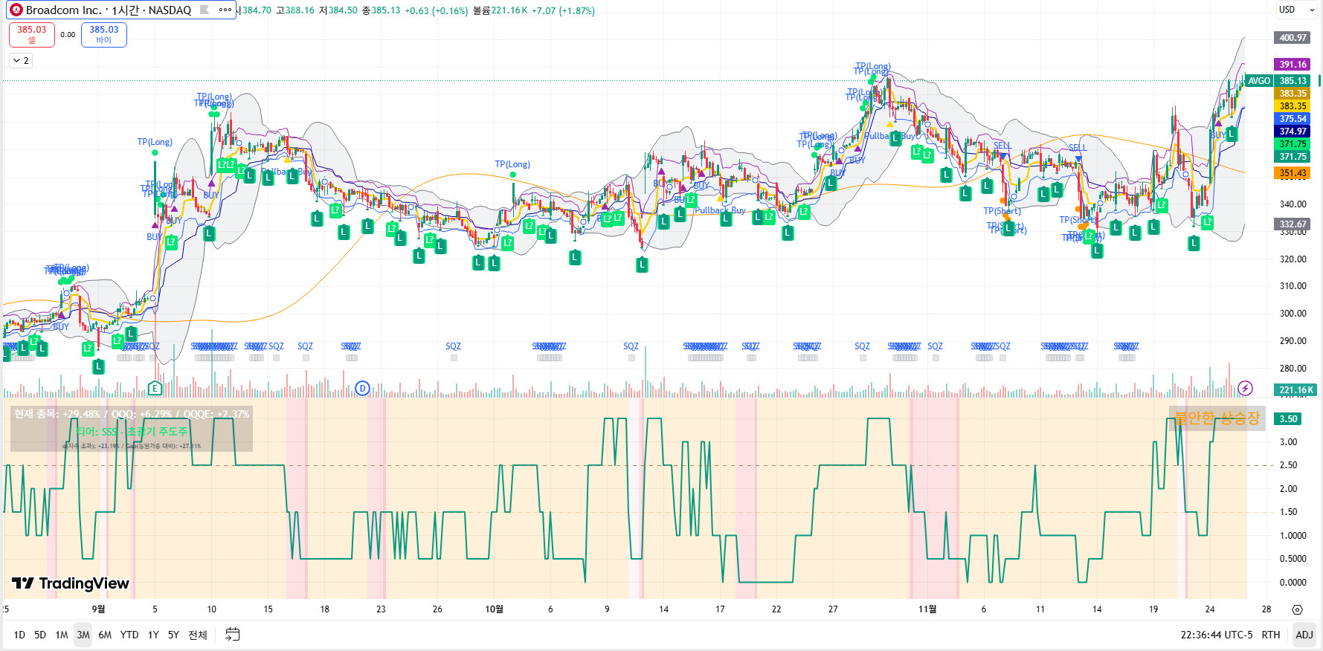Click the flag icon beside NASDAQ
The image size is (1323, 651).
pyautogui.click(x=205, y=10)
